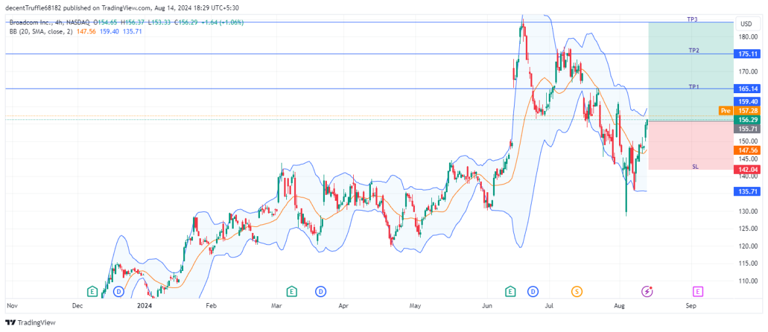768x332 pixels.
Task: Open the USD currency selector
Action: [x=746, y=24]
